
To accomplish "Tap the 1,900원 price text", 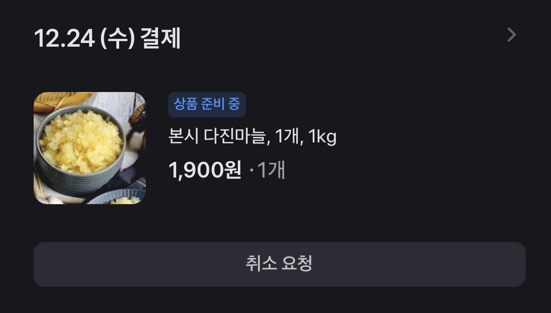I will [205, 170].
